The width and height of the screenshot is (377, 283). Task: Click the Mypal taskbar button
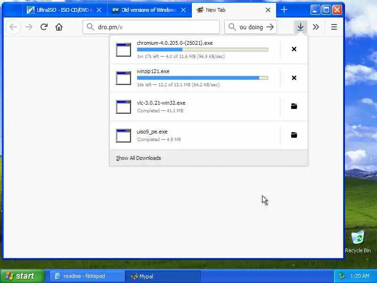coord(163,276)
